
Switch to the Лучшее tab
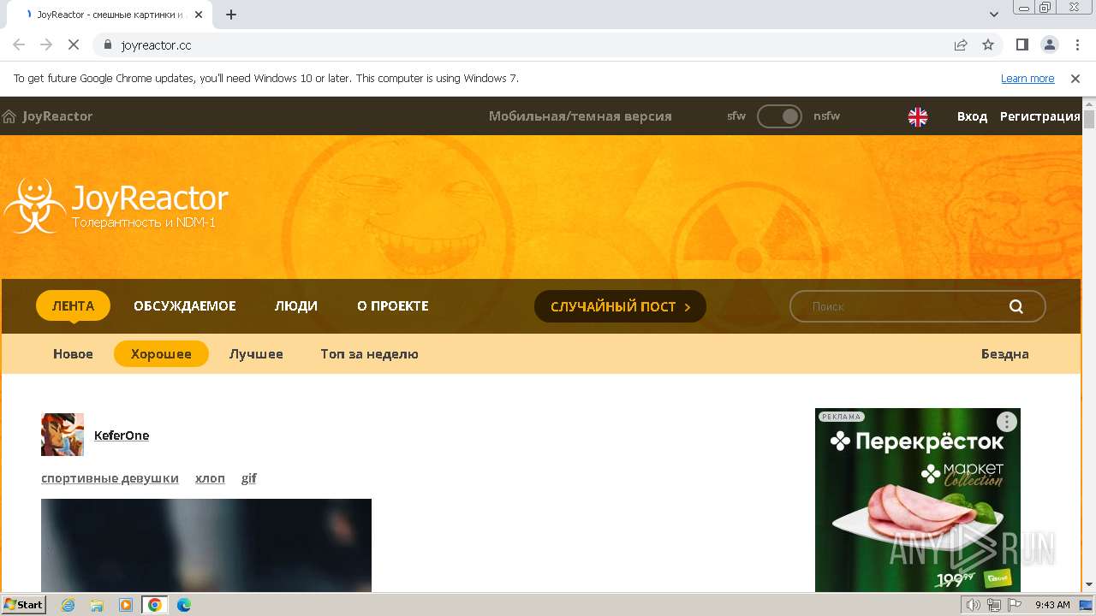click(256, 353)
